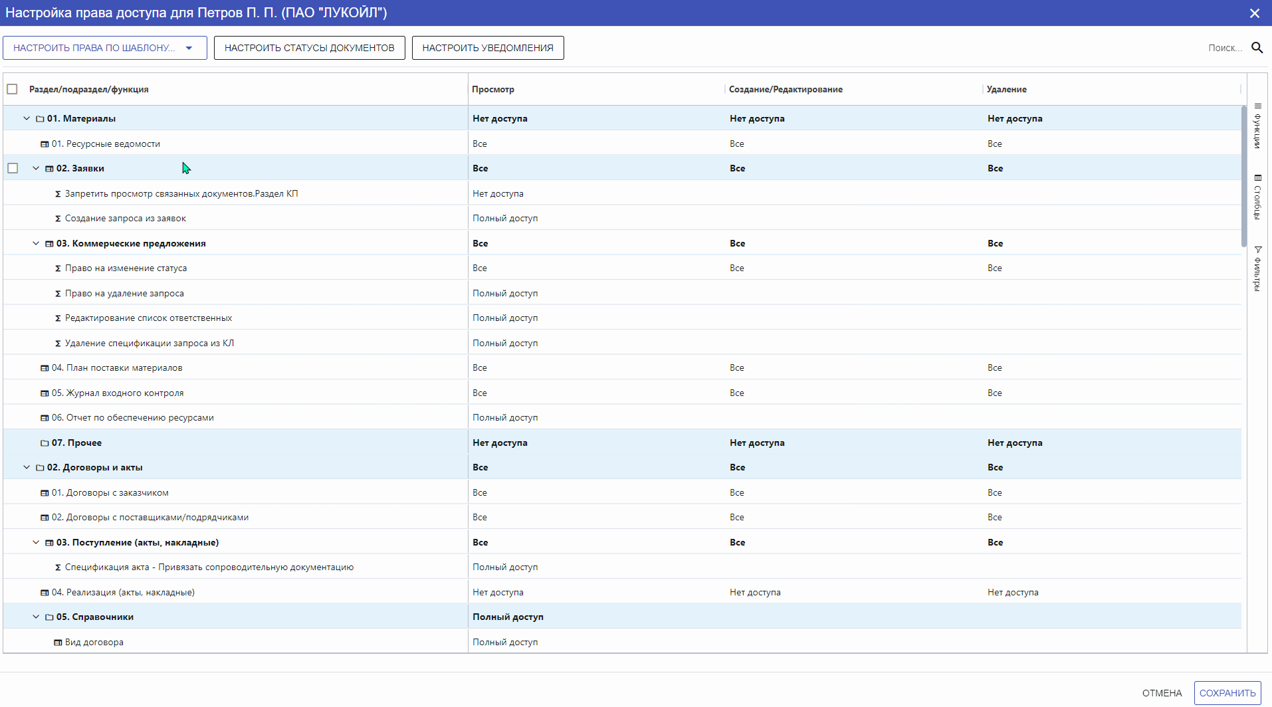Screen dimensions: 1272x707
Task: Click into the Поиск search field
Action: tap(1224, 48)
